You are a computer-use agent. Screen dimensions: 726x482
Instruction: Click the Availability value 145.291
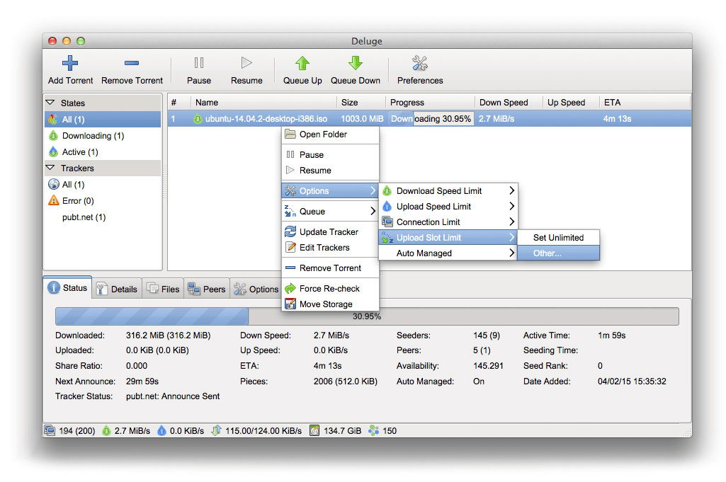point(488,365)
